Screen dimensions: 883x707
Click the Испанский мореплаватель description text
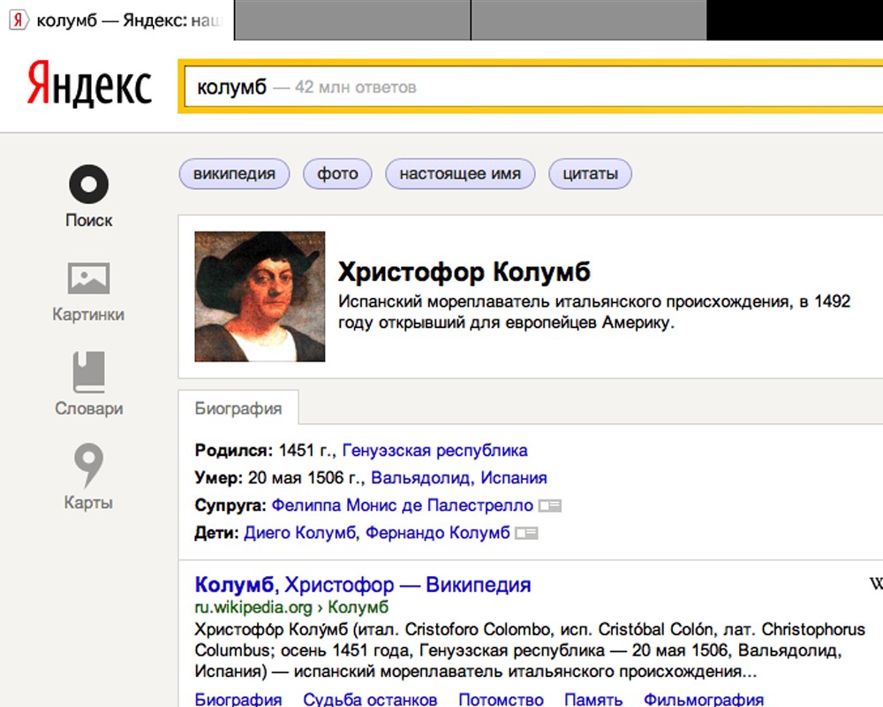coord(594,312)
